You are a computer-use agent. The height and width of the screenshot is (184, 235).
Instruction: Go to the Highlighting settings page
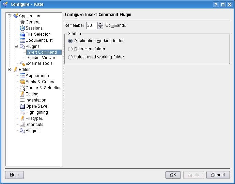(x=36, y=112)
